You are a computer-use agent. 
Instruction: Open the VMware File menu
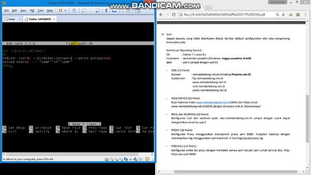tap(6, 11)
